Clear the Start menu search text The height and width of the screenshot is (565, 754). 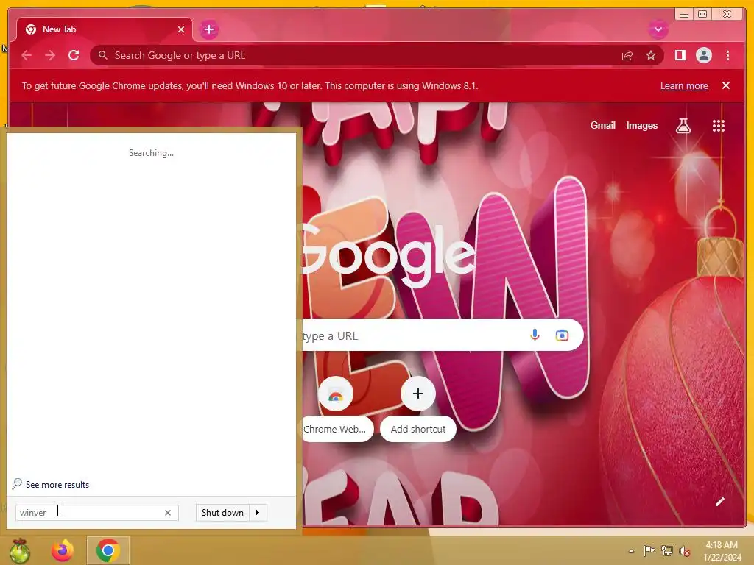pos(168,513)
